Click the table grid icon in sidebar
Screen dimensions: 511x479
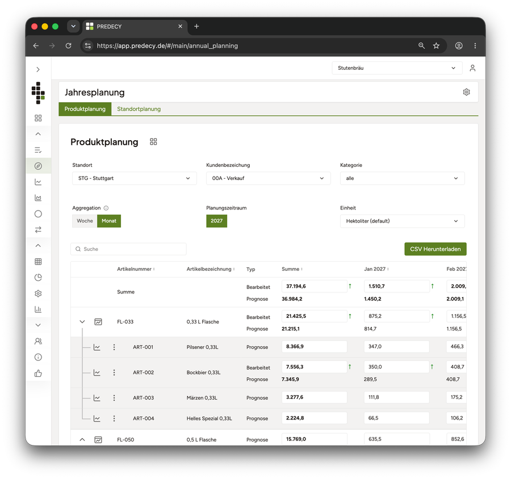click(38, 262)
